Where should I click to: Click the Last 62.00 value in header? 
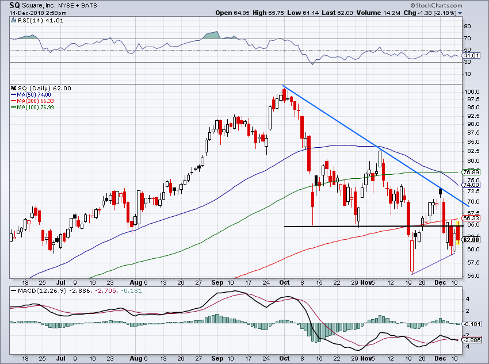pyautogui.click(x=337, y=13)
